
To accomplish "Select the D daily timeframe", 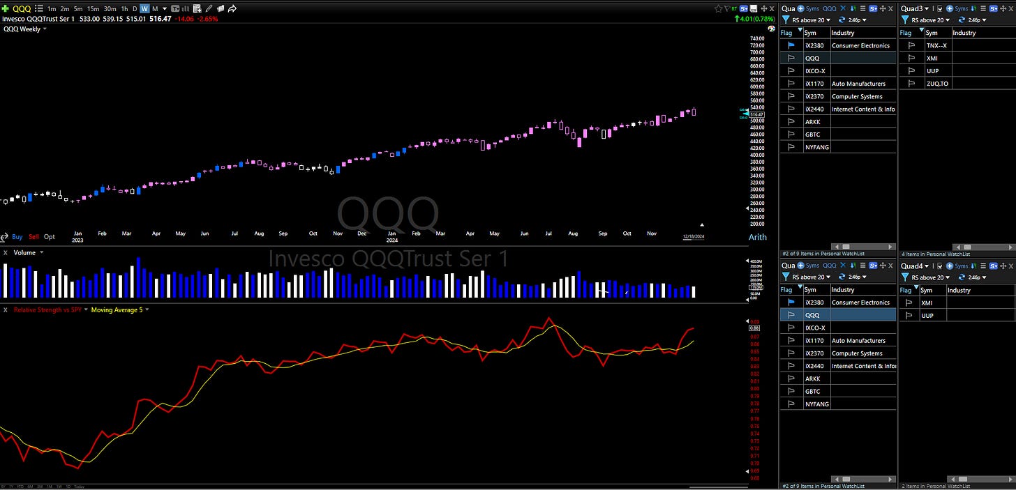I will [x=135, y=8].
